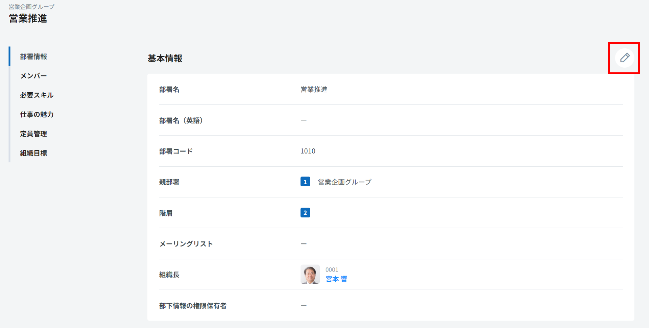Click the 営業推進 value in 部署名 row
Screen dimensions: 649x328
314,90
